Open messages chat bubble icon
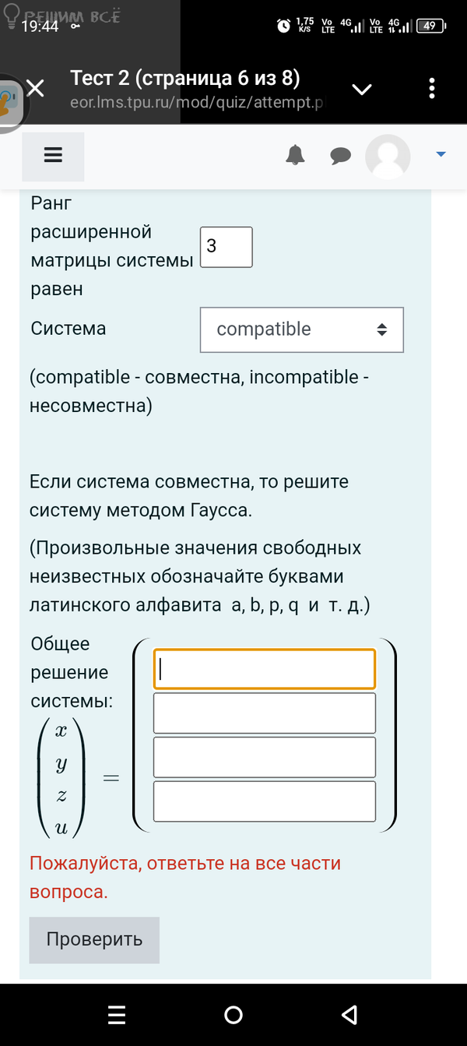 coord(340,156)
